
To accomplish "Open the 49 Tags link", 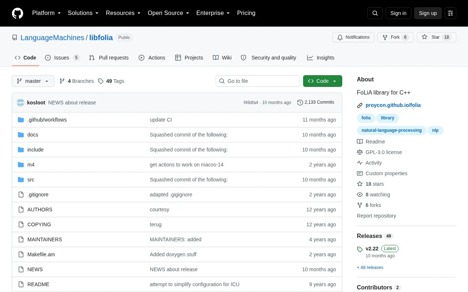I will coord(111,81).
